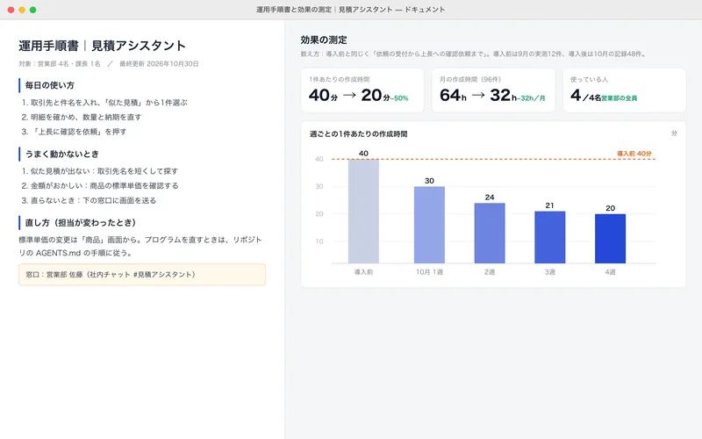Click the '2週' bar valued 24
Viewport: 702px width, 439px height.
[490, 233]
